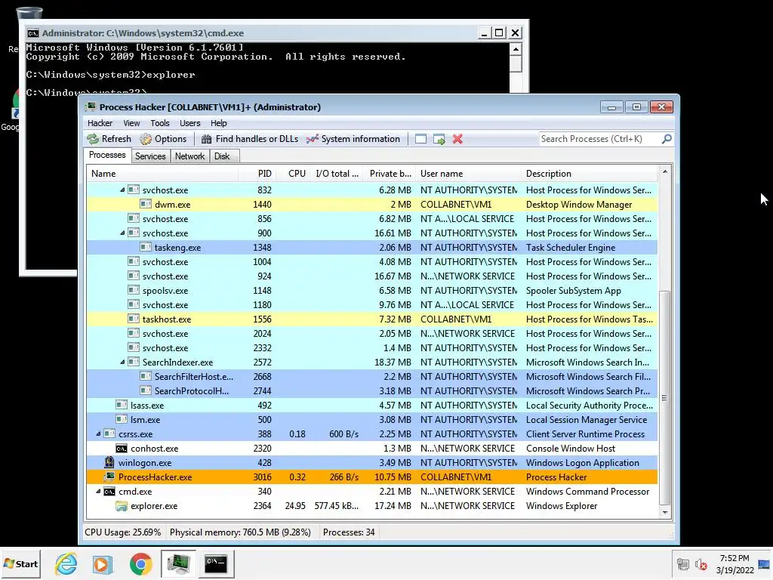Open System information graph icon
The height and width of the screenshot is (580, 773).
[x=312, y=139]
